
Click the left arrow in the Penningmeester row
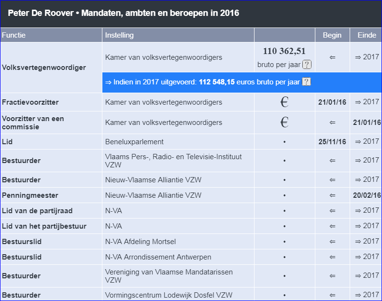(332, 195)
